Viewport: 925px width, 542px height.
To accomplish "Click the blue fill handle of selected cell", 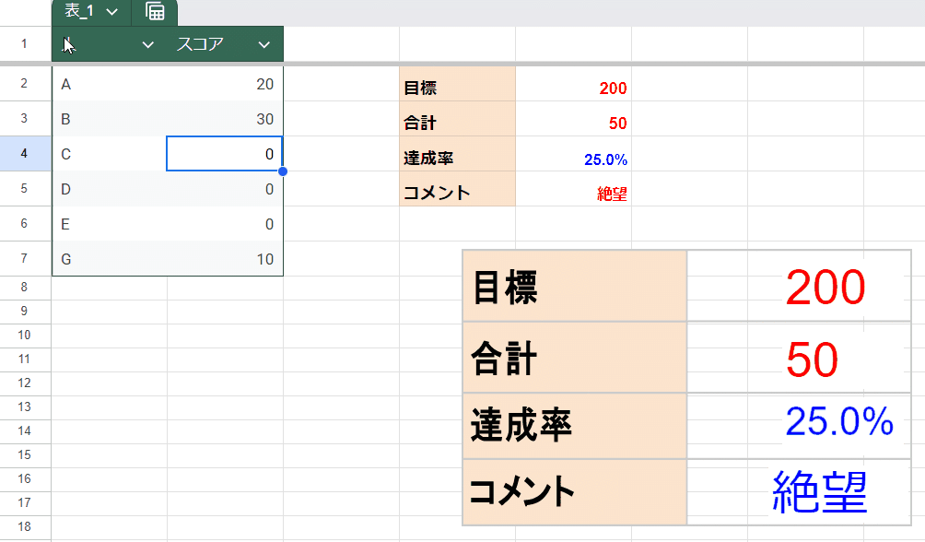I will coord(283,171).
